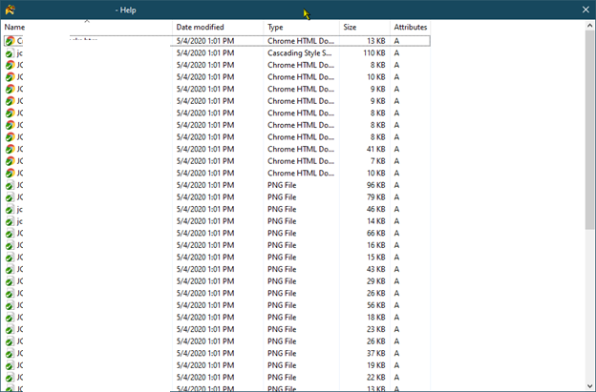Click the '41 KB' size value
Image resolution: width=596 pixels, height=392 pixels.
pos(376,149)
